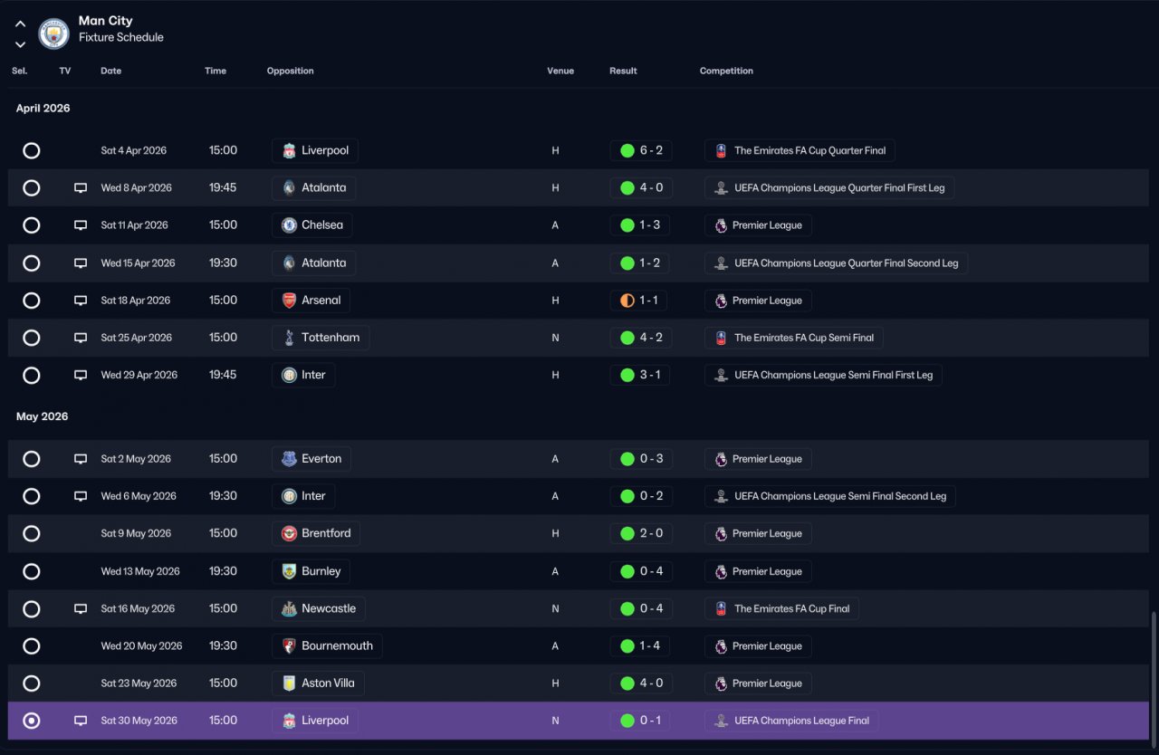Click the Fixture Schedule subtitle
The image size is (1159, 755).
[x=121, y=38]
